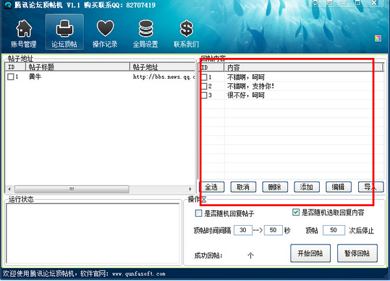Screen dimensions: 390x281
Task: Select the reply text 很不好，呵呵
Action: (246, 96)
